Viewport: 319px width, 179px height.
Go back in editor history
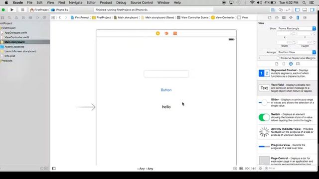(60, 18)
